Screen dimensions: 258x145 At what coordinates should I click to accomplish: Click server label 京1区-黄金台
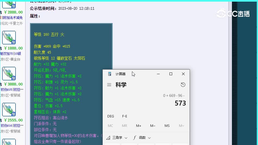point(10,59)
